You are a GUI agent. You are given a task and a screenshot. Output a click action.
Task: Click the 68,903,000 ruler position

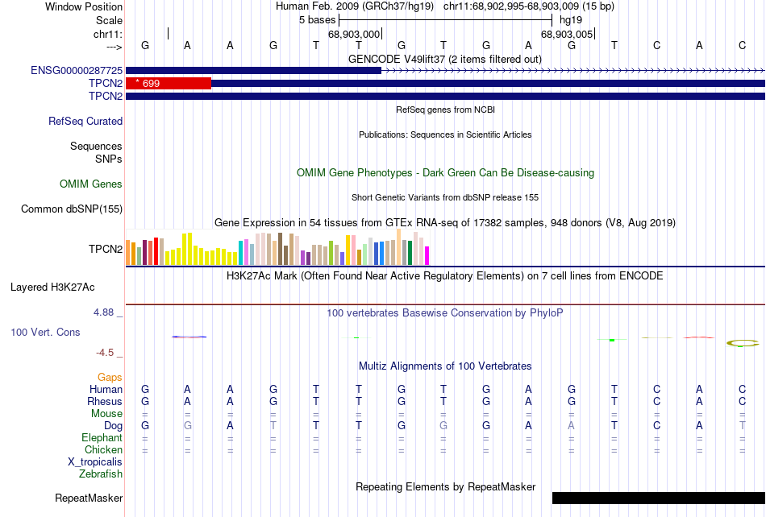click(354, 34)
